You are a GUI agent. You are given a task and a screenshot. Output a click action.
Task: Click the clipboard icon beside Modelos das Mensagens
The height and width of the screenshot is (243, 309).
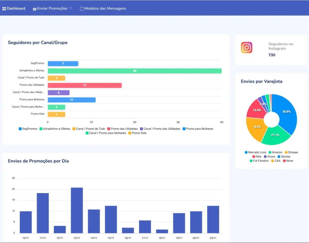coord(81,9)
